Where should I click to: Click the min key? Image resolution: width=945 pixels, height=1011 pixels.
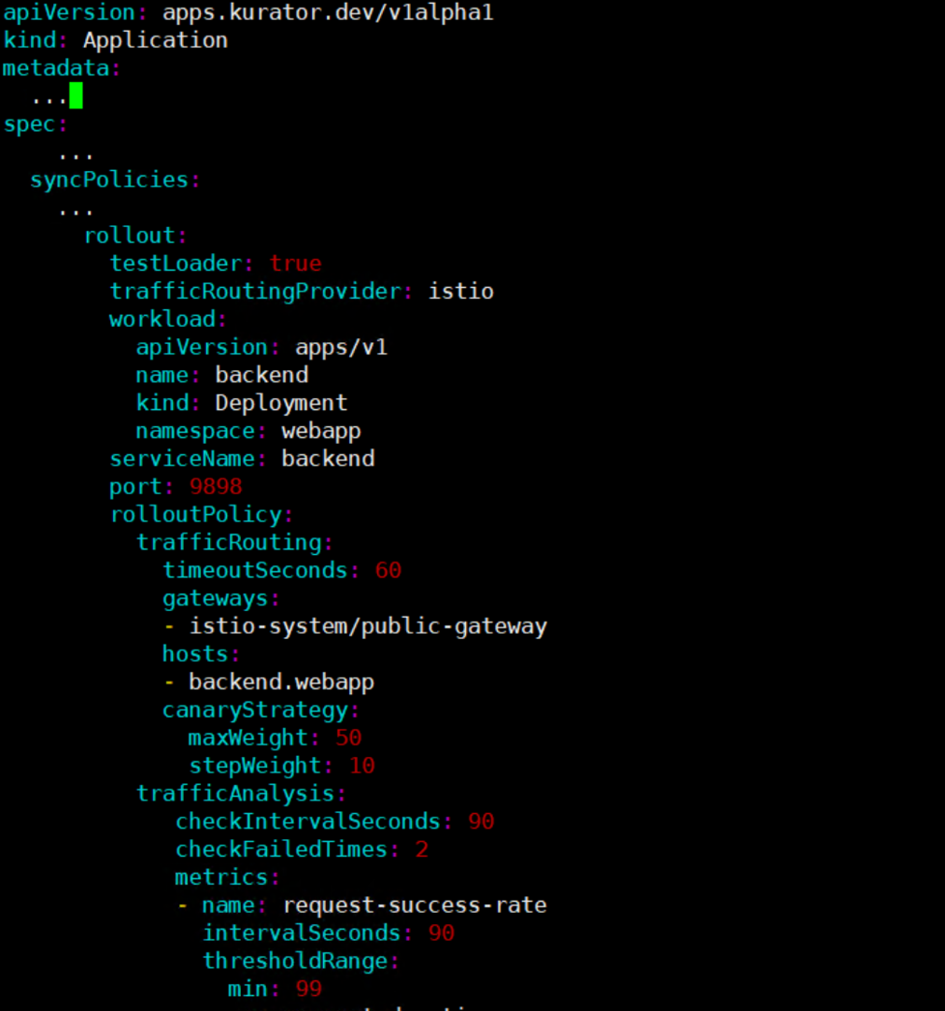point(248,989)
